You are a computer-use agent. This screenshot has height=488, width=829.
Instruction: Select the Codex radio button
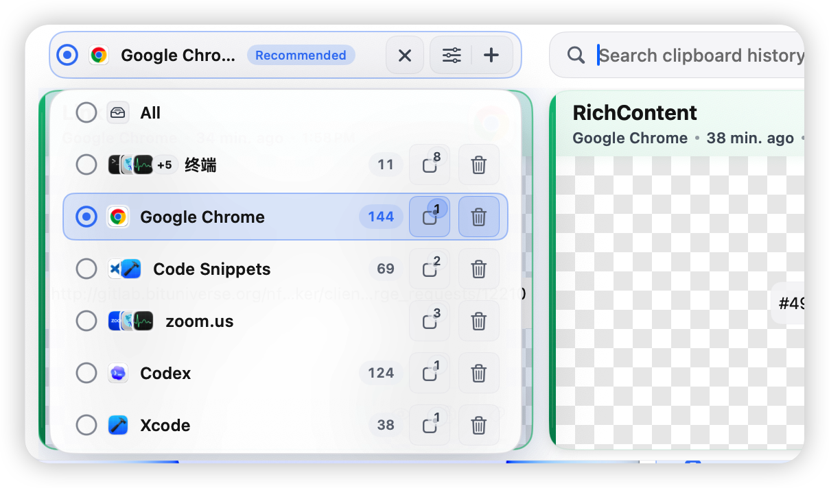86,373
